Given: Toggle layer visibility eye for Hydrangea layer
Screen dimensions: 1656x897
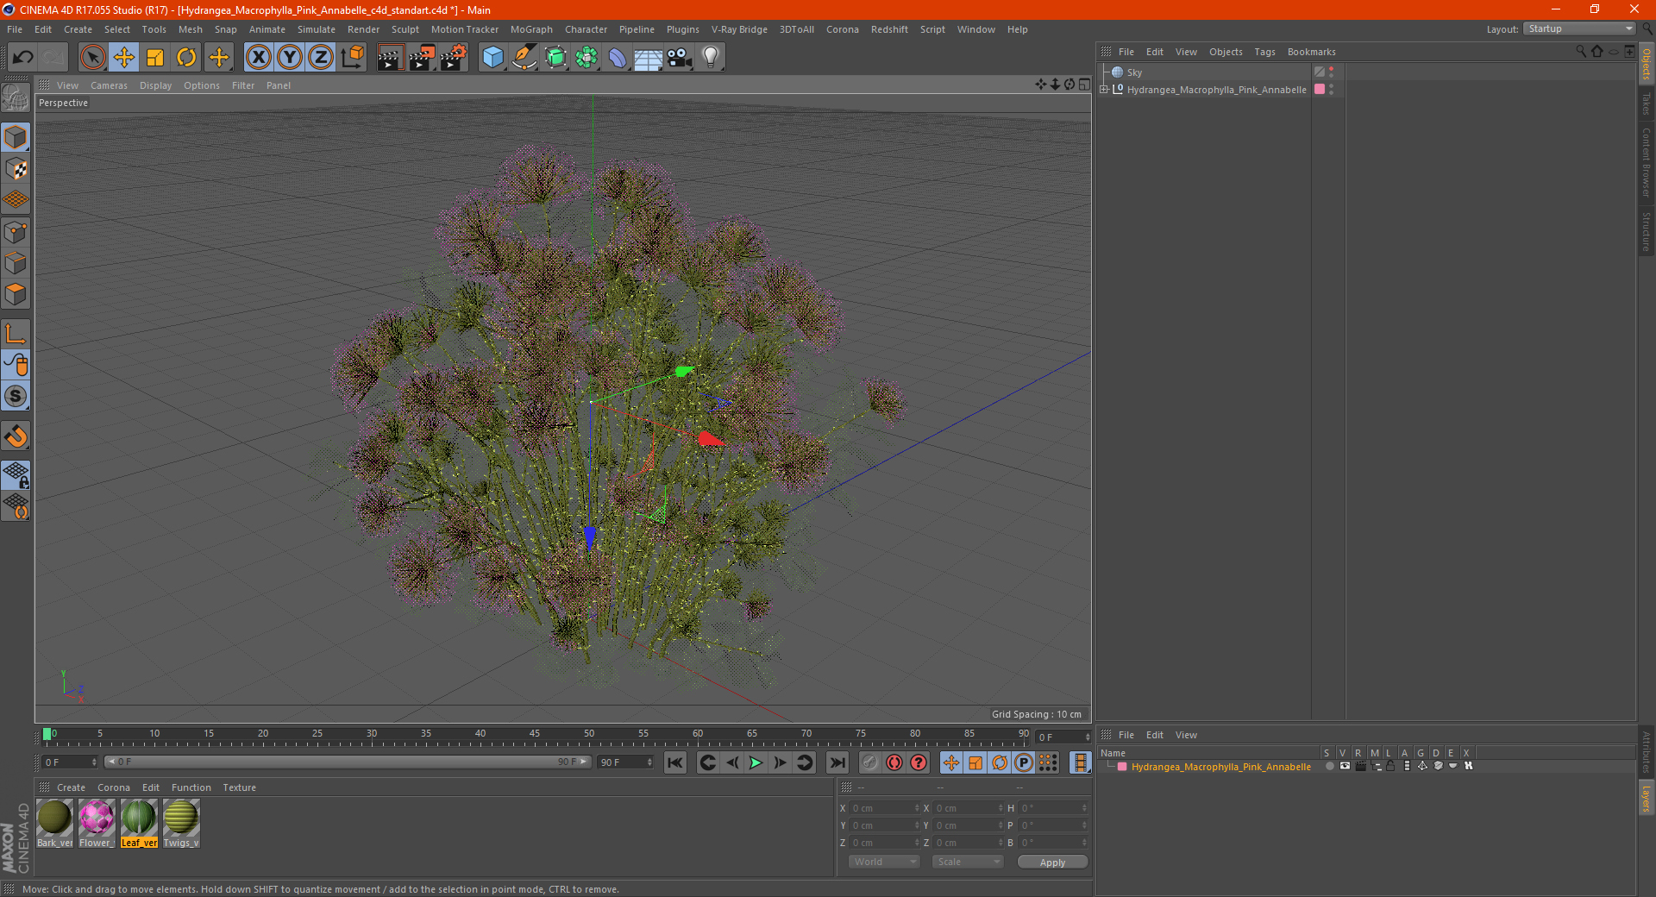Looking at the screenshot, I should point(1345,766).
